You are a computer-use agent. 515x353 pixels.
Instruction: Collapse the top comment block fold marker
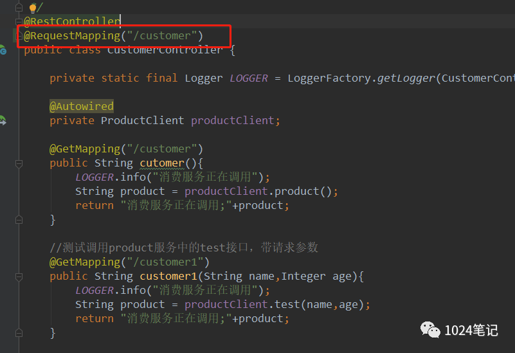(x=19, y=7)
